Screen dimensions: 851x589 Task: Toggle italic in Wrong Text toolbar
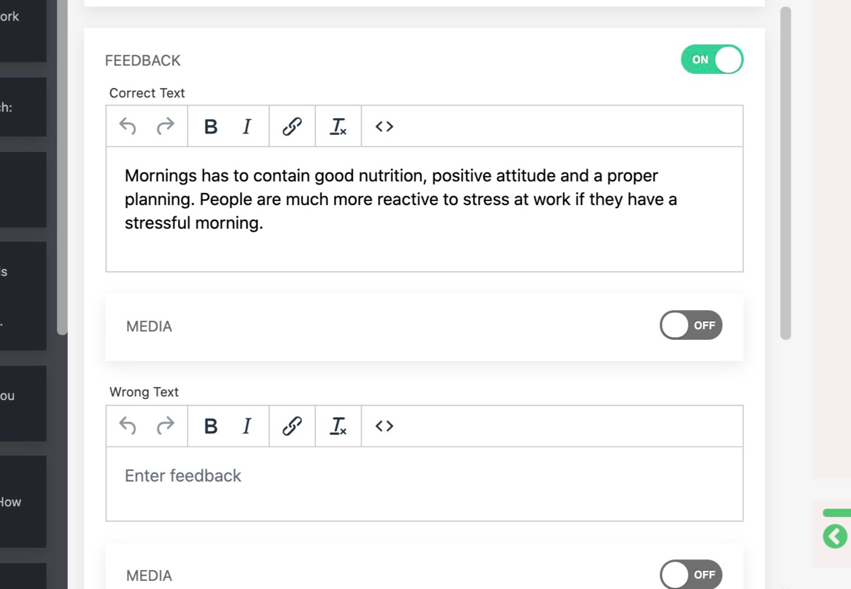(247, 426)
